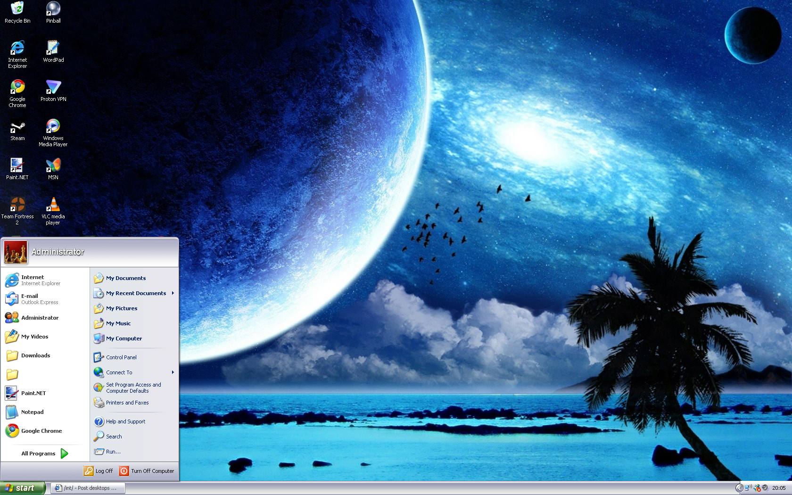
Task: Open E-mail Outlook Express in Start menu
Action: pyautogui.click(x=45, y=299)
